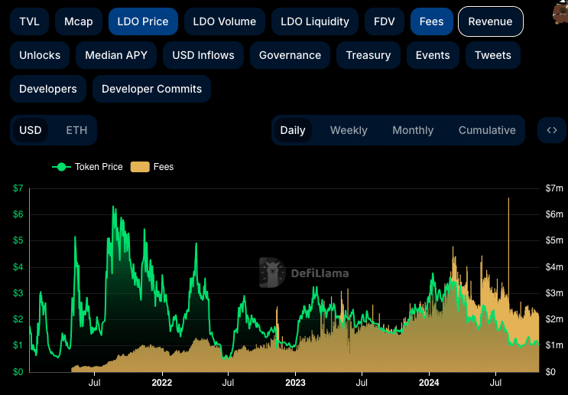The image size is (568, 395).
Task: Show Treasury data on chart
Action: [x=368, y=55]
